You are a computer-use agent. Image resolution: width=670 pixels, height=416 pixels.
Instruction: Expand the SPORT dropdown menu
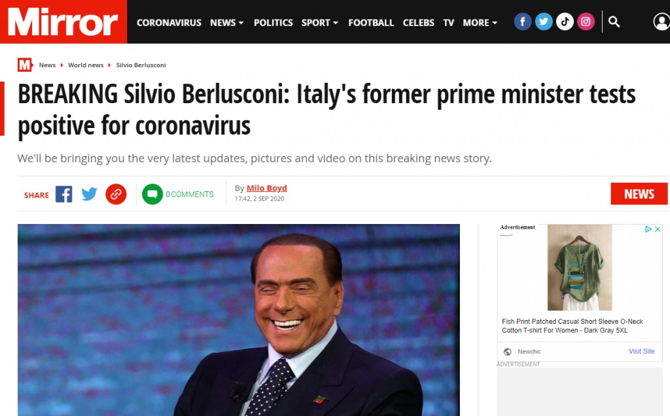point(319,23)
